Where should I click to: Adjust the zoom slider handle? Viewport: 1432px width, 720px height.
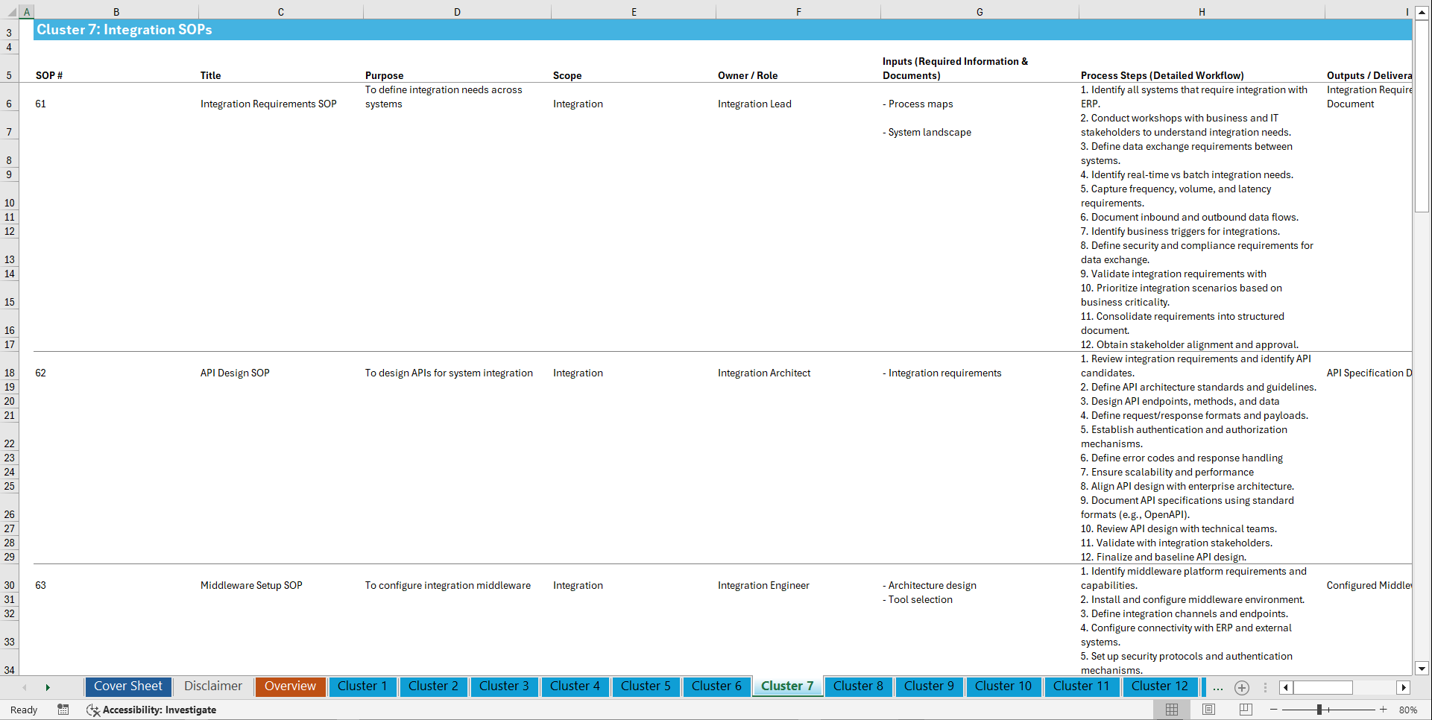click(x=1319, y=710)
